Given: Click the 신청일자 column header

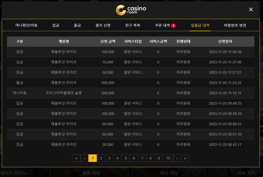Looking at the screenshot, I should [225, 41].
